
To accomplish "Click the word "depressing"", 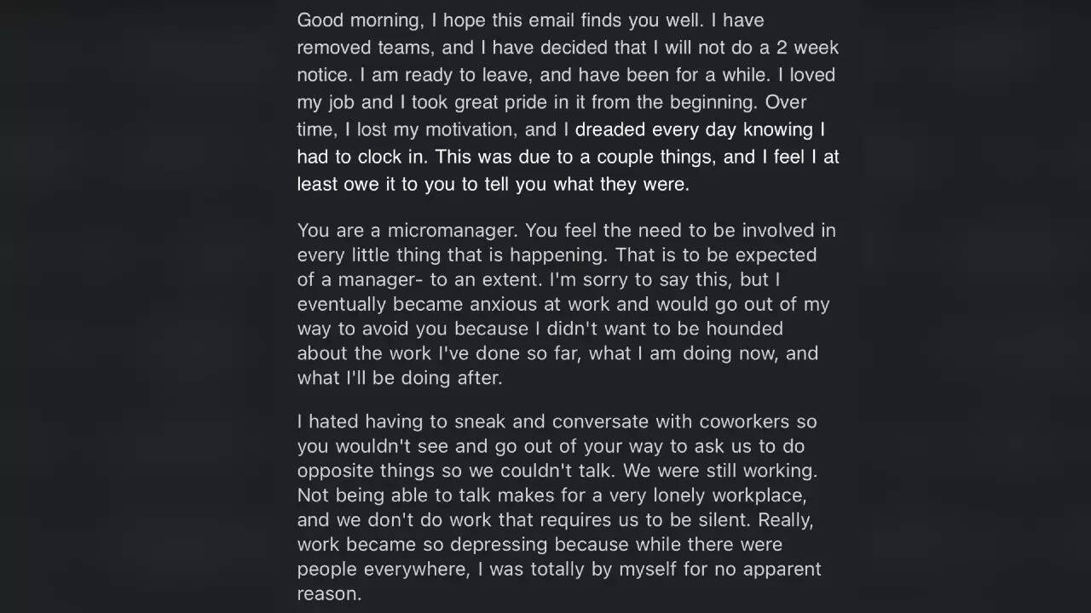I will [498, 545].
